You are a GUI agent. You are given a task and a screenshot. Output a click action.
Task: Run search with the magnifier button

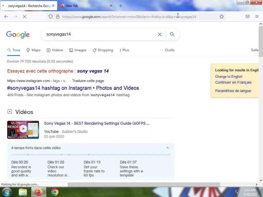172,34
